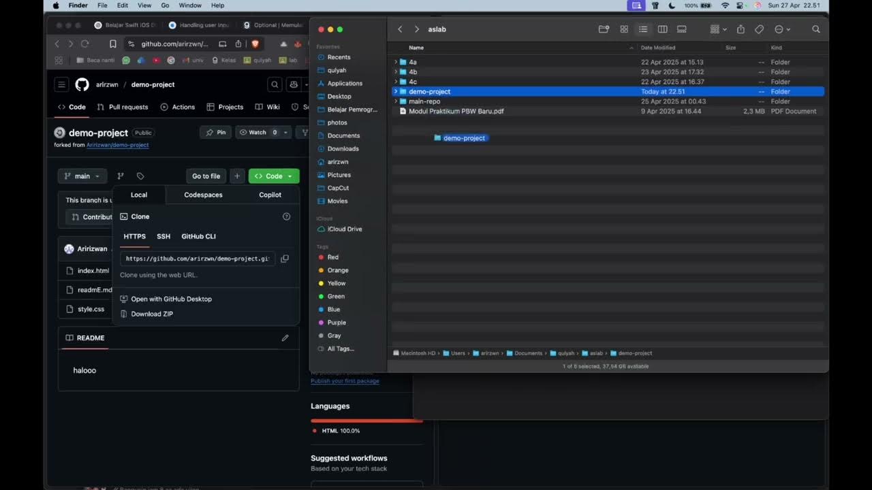Switch to the Codespaces tab

click(203, 195)
